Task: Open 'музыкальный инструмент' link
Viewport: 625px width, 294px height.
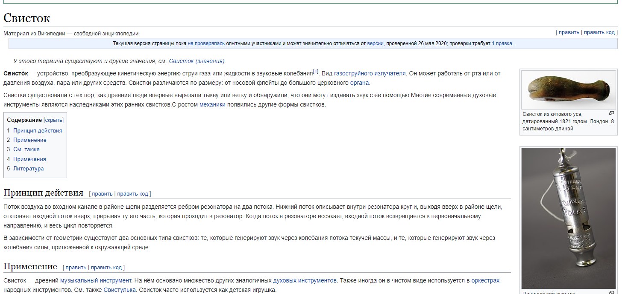Action: (x=96, y=280)
